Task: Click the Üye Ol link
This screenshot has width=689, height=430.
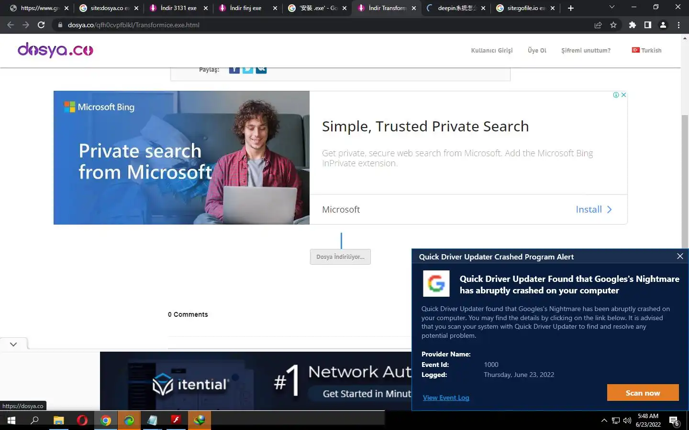Action: click(x=537, y=51)
